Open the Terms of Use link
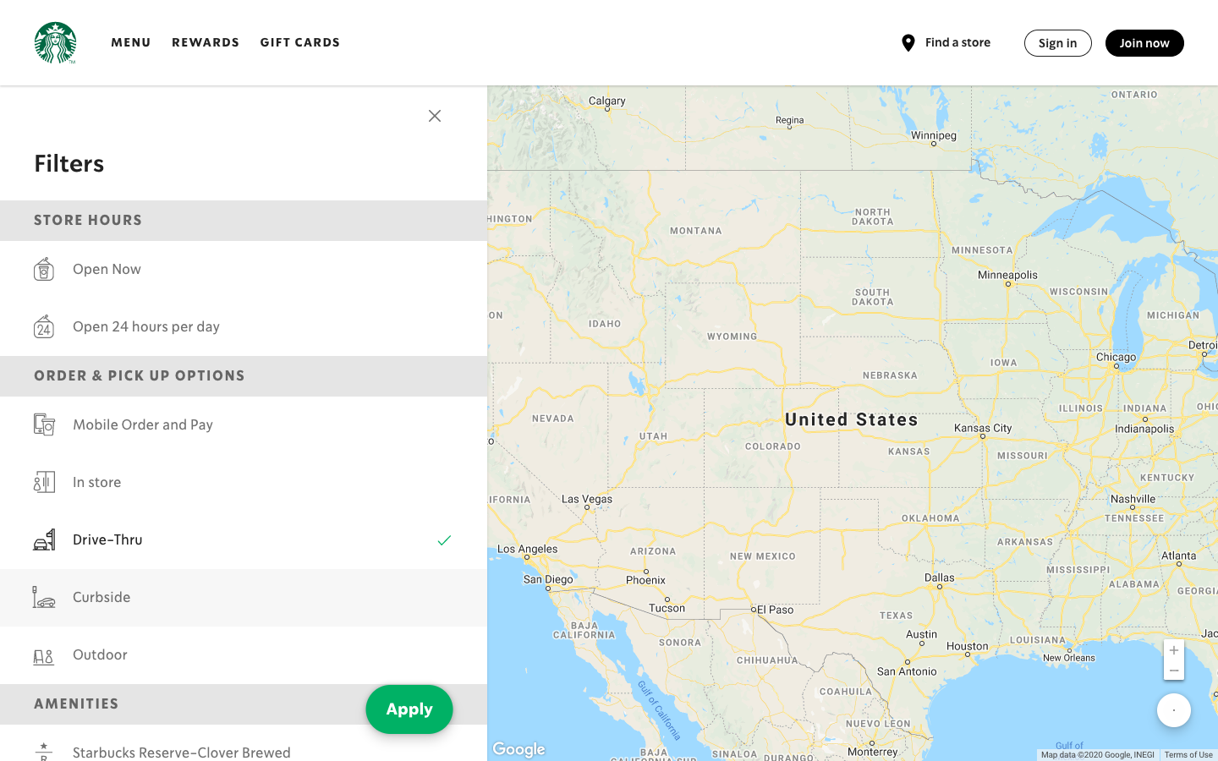This screenshot has height=761, width=1218. (x=1188, y=755)
